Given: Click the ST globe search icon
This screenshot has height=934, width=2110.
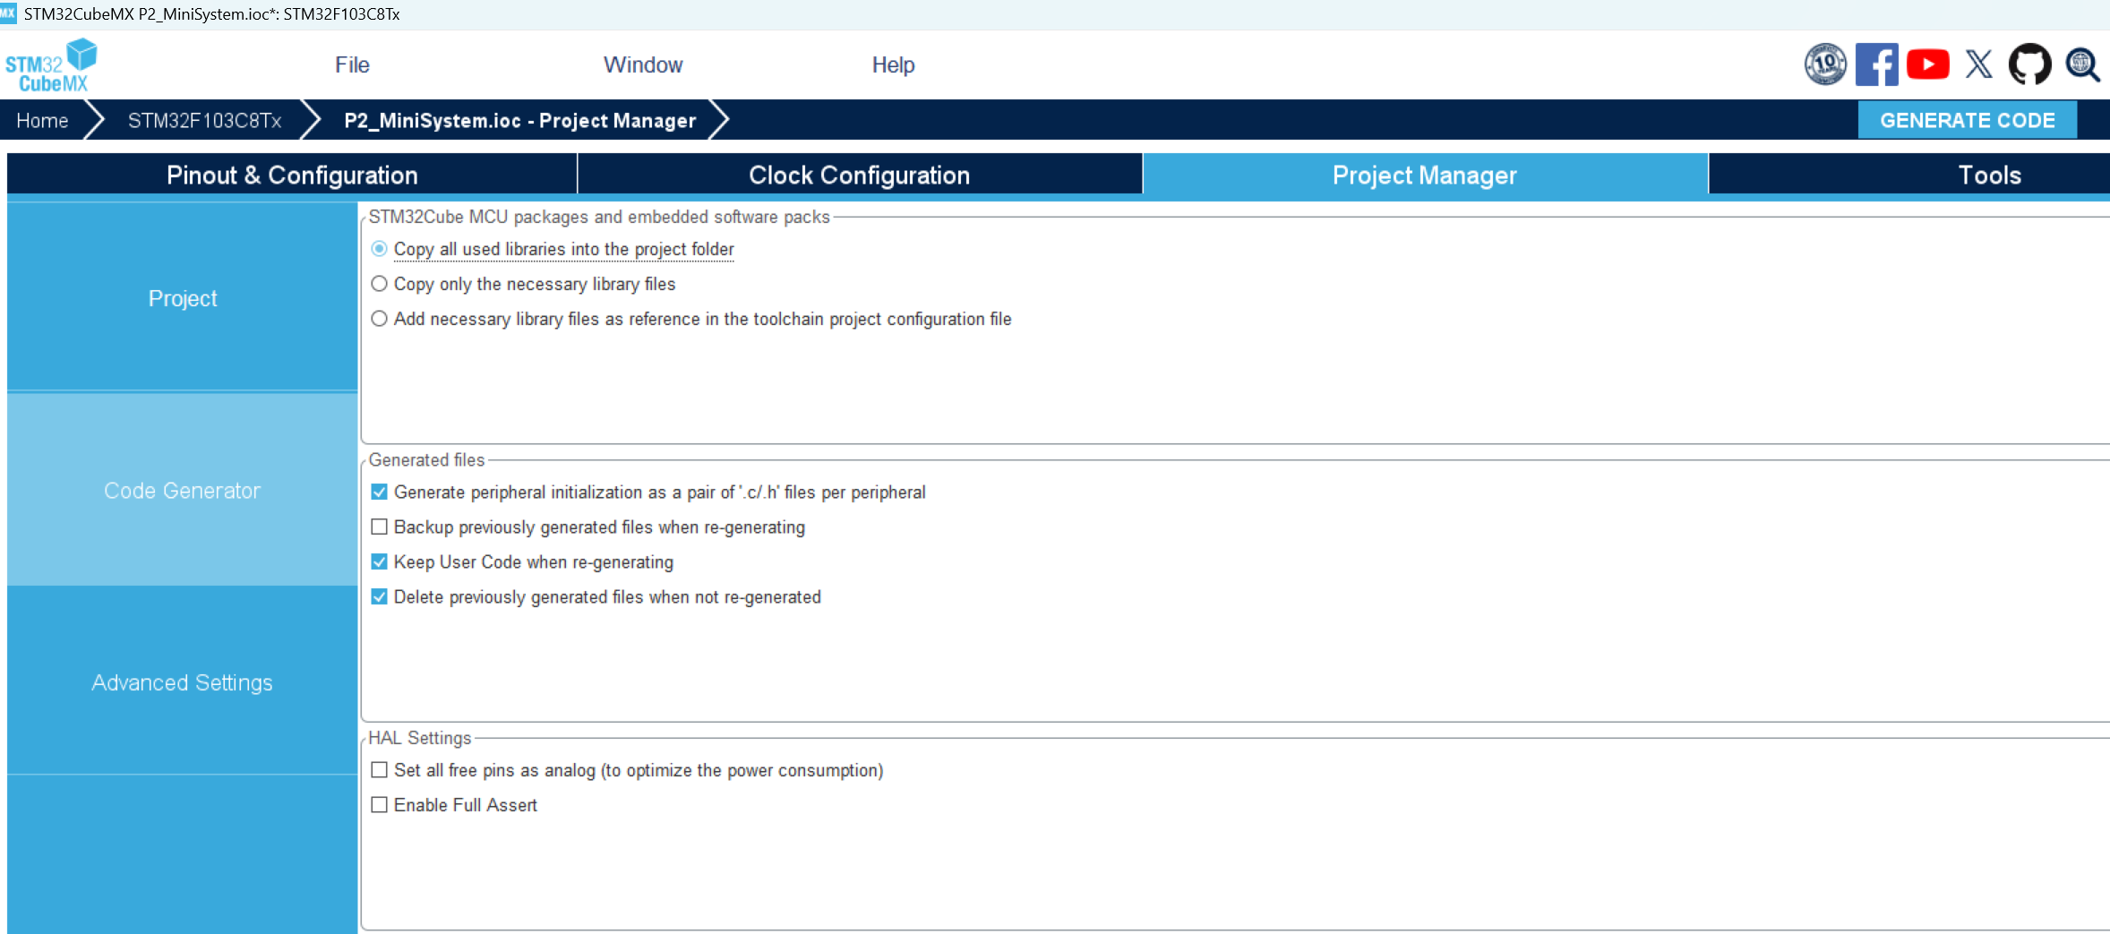Looking at the screenshot, I should point(2082,64).
